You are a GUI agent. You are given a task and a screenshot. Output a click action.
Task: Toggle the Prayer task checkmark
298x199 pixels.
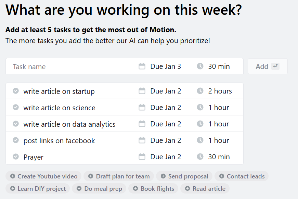click(x=16, y=157)
